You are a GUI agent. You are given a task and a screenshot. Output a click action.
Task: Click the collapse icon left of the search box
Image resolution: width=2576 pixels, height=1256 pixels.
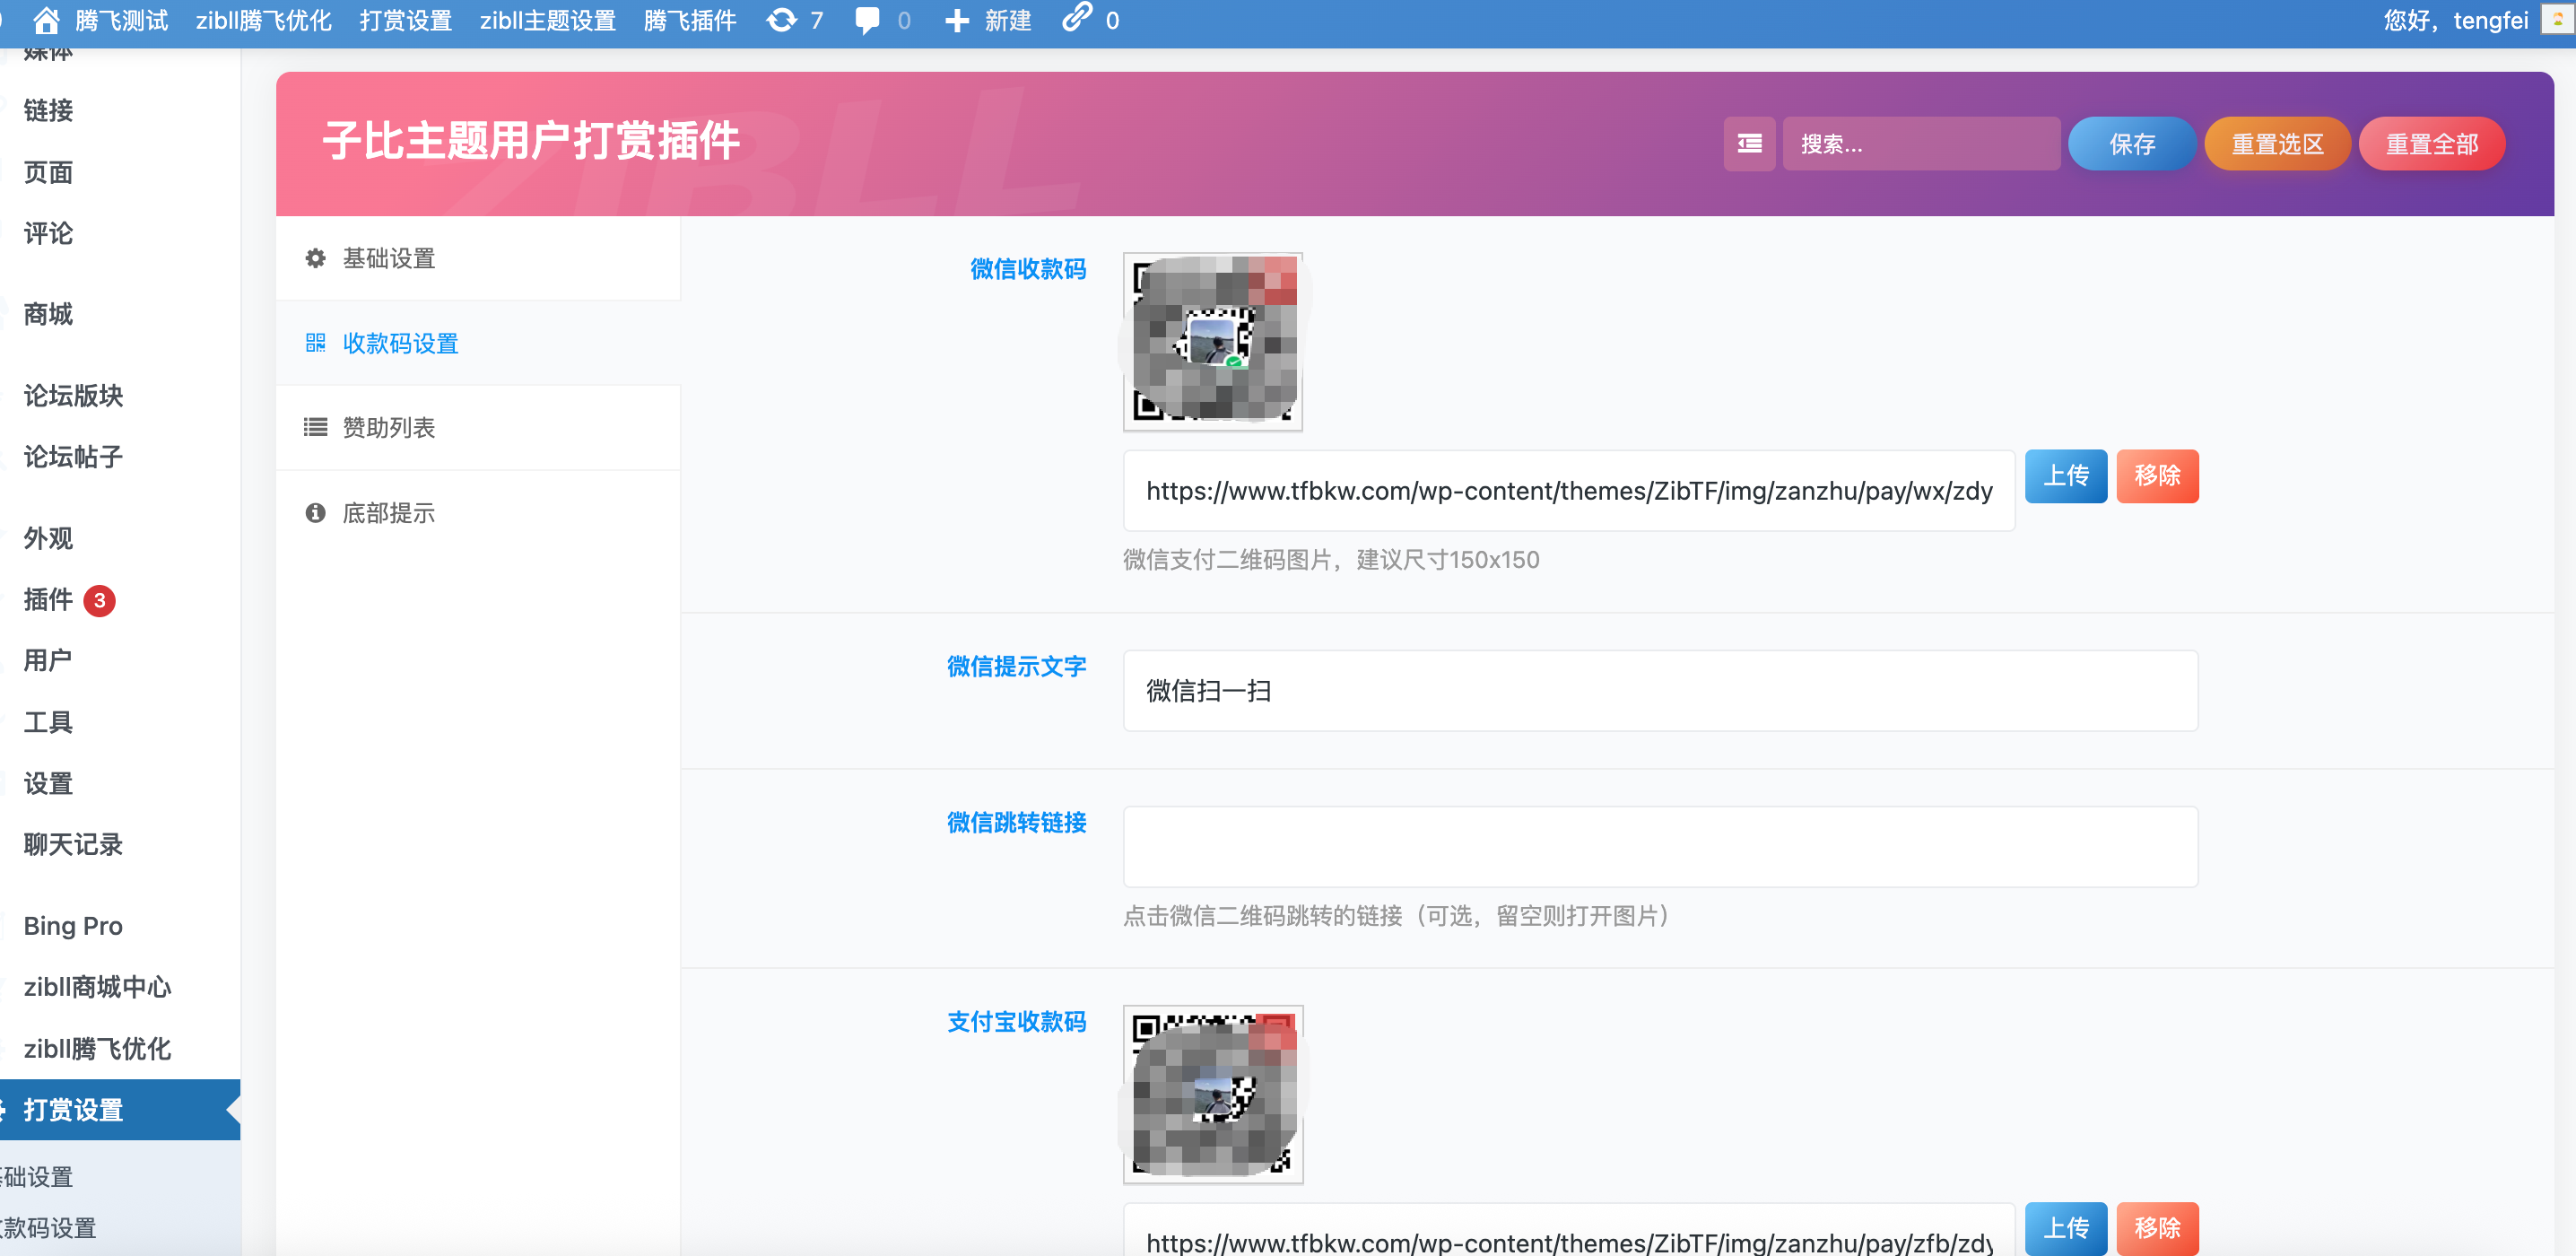1748,144
